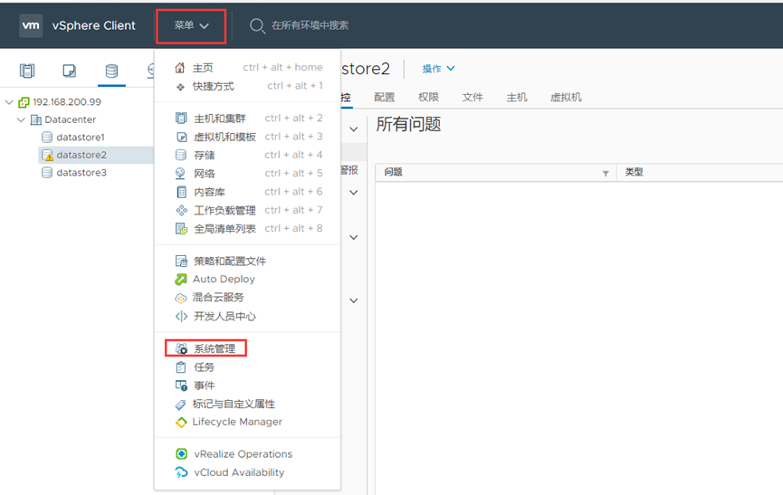
Task: Click the 主机和集群 icon in the menu
Action: point(181,119)
